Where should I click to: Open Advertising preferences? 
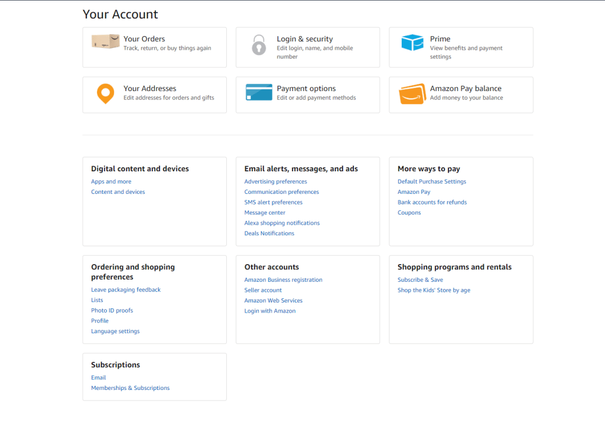tap(275, 181)
